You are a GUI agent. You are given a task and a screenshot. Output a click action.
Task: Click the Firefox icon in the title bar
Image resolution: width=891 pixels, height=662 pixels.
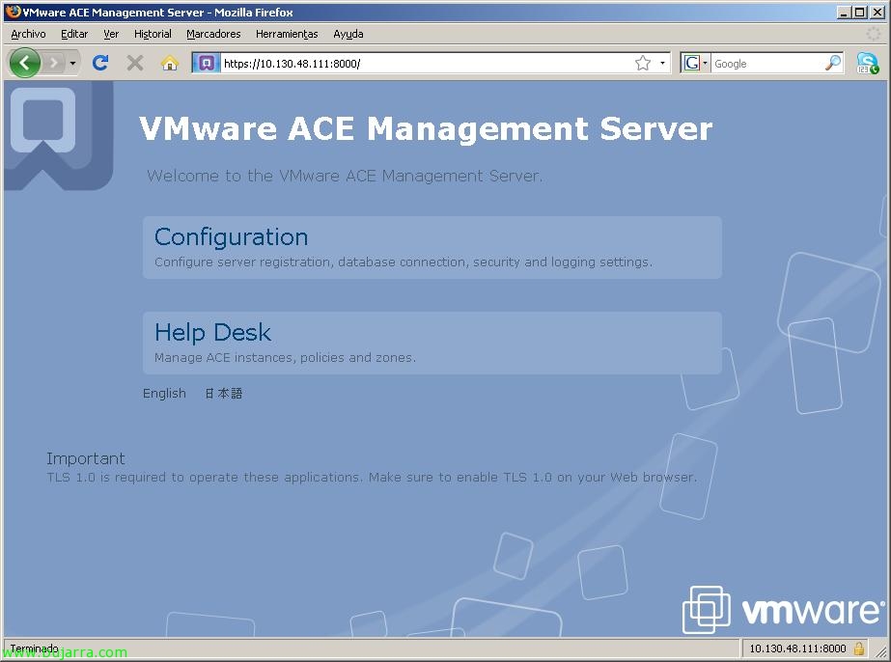click(13, 12)
